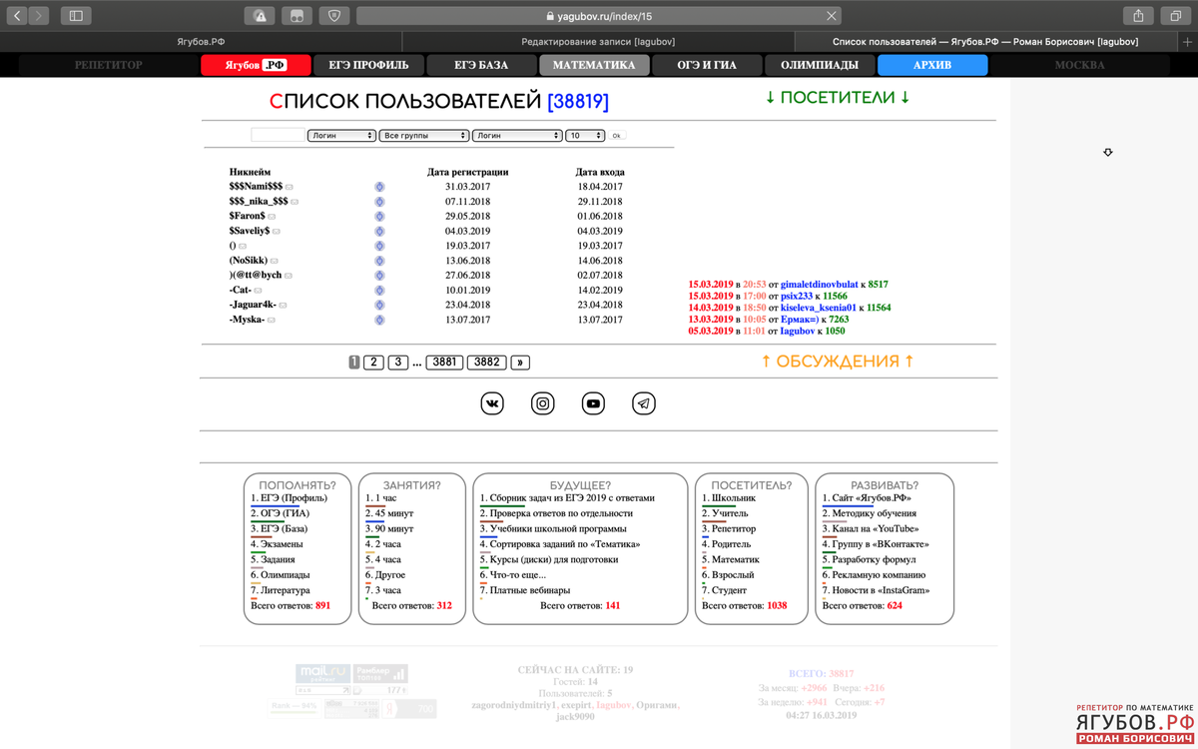
Task: Click the group badge icon in -Cat- row
Action: tap(379, 291)
